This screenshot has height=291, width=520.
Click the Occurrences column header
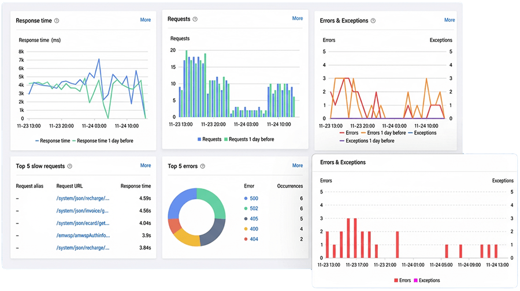click(290, 186)
